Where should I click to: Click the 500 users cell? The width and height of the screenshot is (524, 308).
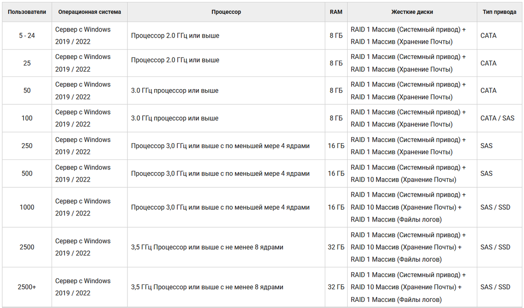pos(27,173)
